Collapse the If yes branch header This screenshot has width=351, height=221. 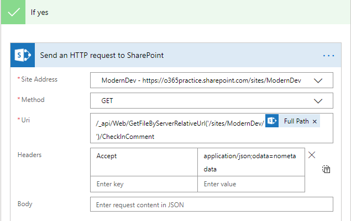pos(166,12)
